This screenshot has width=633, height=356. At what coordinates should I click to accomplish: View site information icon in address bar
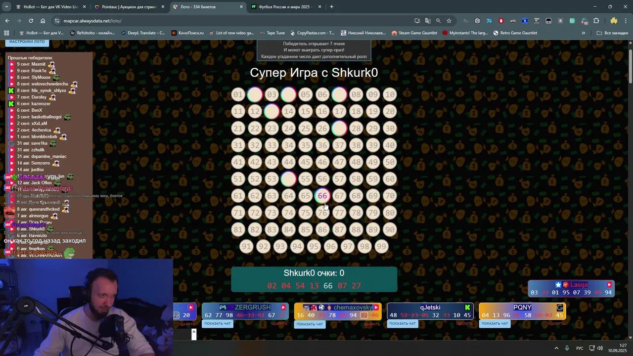pos(57,21)
